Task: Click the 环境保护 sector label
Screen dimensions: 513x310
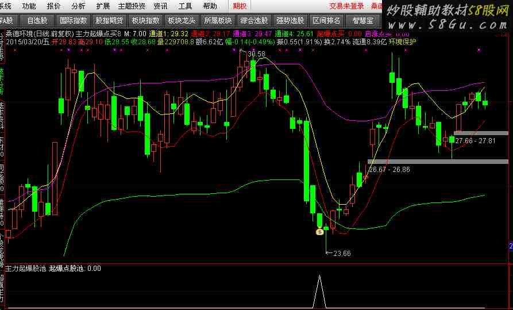Action: pos(403,41)
